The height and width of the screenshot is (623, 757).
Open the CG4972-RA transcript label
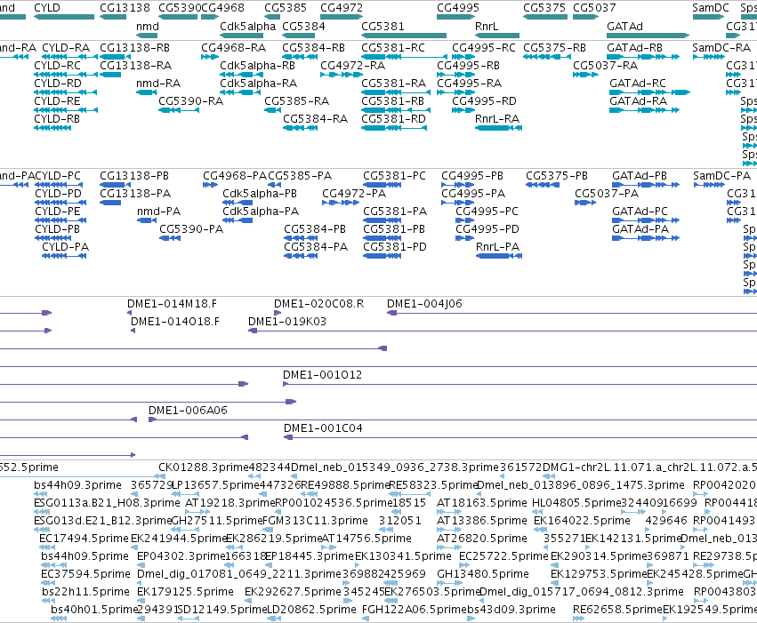(x=353, y=66)
